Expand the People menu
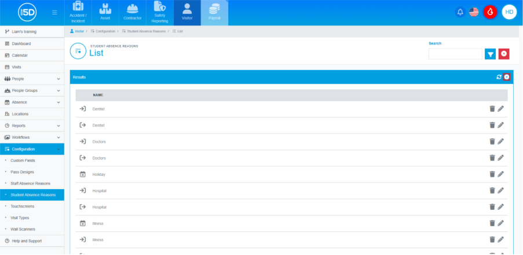The height and width of the screenshot is (255, 523). click(x=32, y=79)
